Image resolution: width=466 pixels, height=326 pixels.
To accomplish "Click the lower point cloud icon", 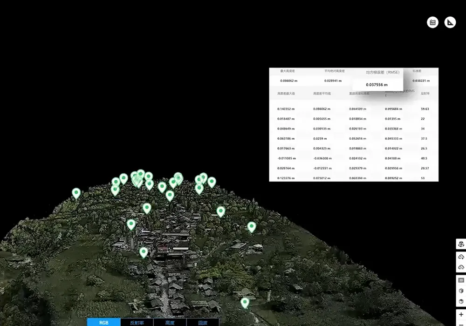I will (461, 267).
